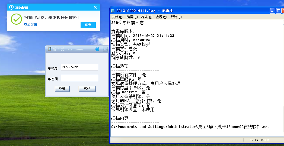The width and height of the screenshot is (284, 146).
Task: Click the 扫描时间 2013-10-09 line
Action: (x=143, y=36)
